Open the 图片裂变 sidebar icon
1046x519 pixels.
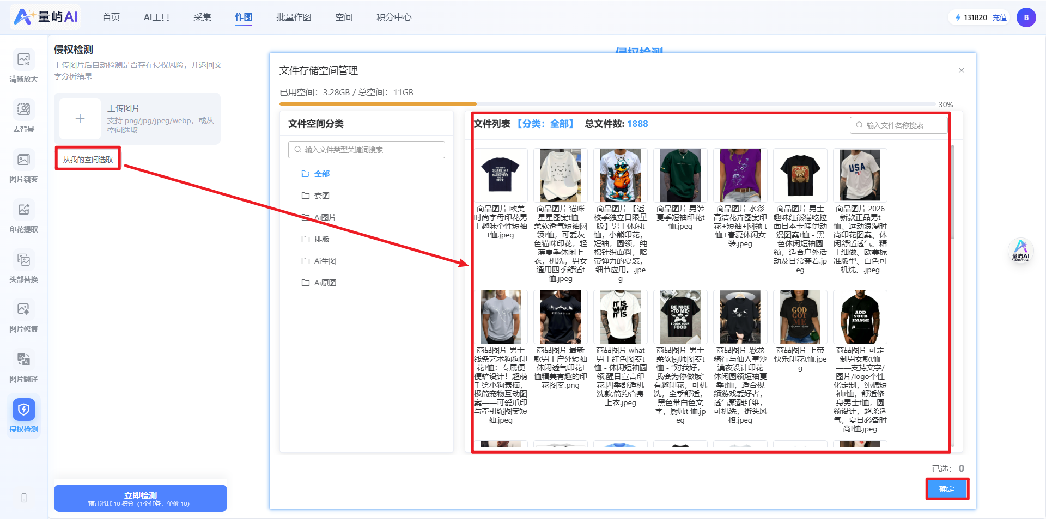(x=23, y=160)
